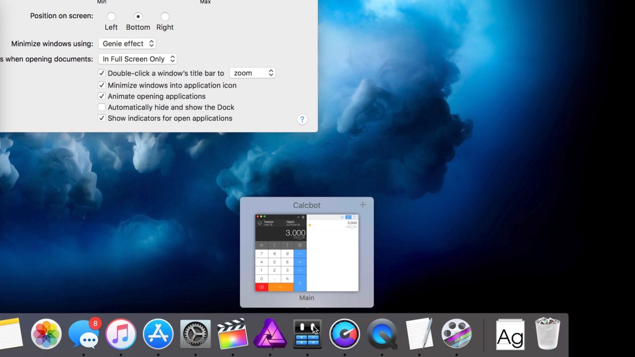This screenshot has height=357, width=635.
Task: Enable automatically hide and show the Dock
Action: [x=102, y=107]
